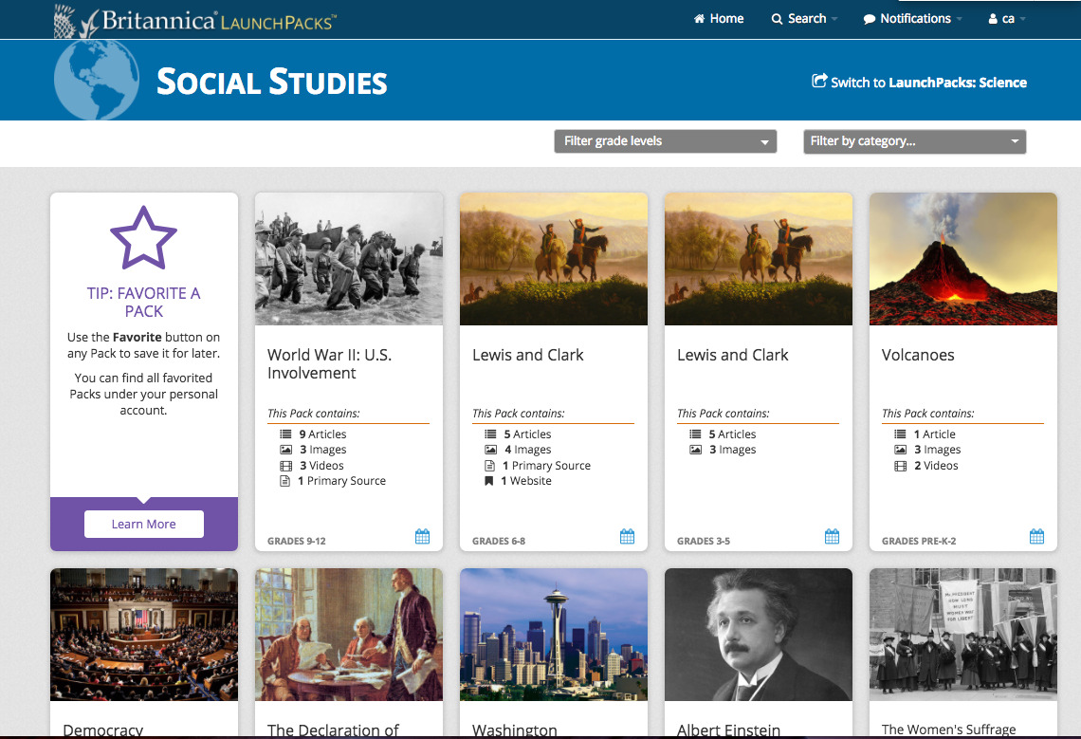Click the Washington skyline thumbnail
The width and height of the screenshot is (1081, 739).
(554, 635)
